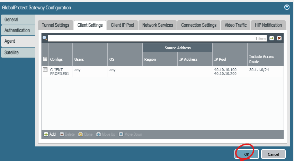Switch to the Tunnel Settings tab
Viewport: 294px width, 161px height.
coord(55,25)
